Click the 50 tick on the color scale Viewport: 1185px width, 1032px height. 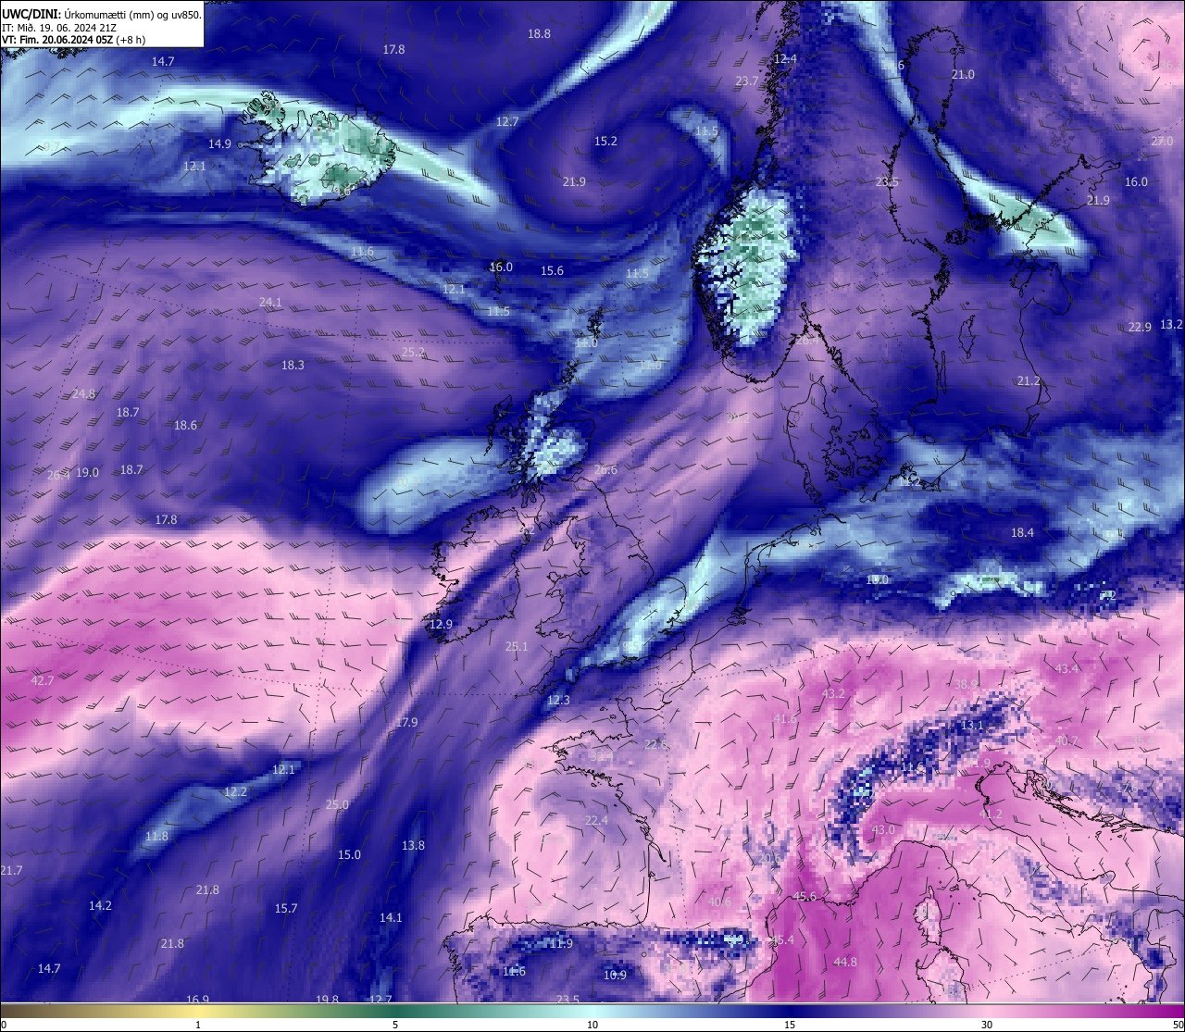click(x=1178, y=1025)
